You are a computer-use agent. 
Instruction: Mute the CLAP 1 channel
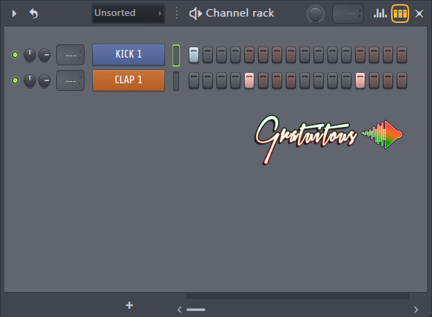(x=15, y=80)
